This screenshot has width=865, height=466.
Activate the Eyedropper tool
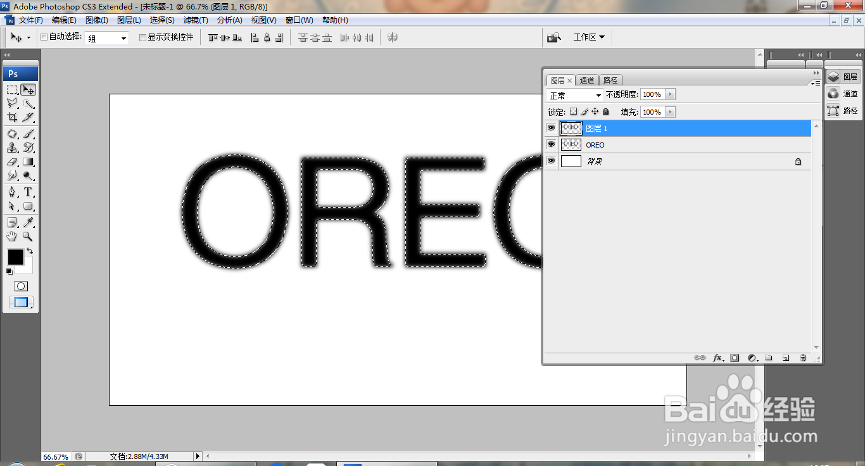tap(28, 223)
